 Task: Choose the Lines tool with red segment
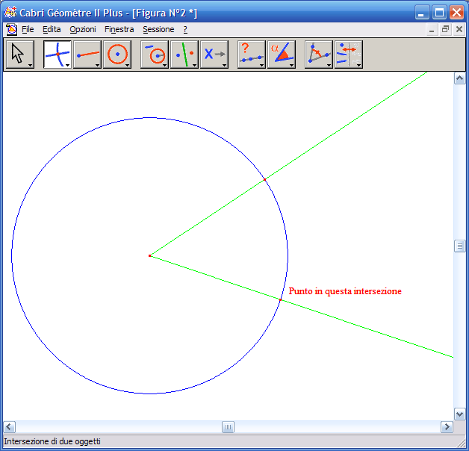[x=87, y=55]
